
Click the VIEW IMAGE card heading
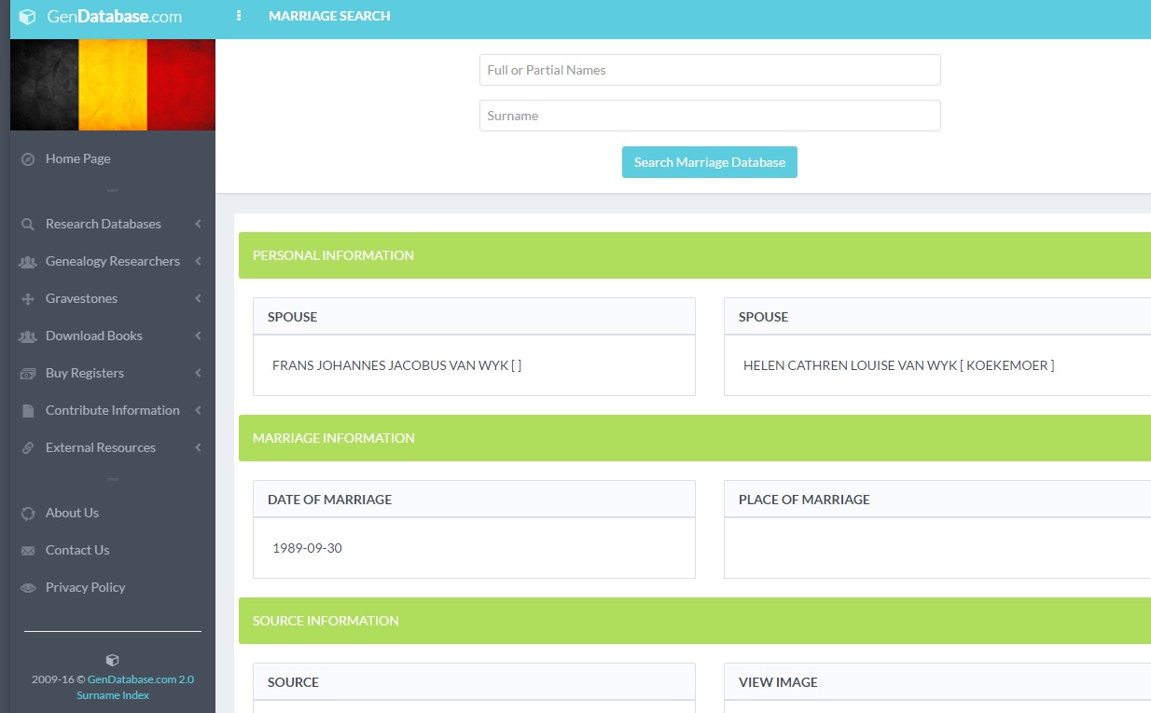(778, 682)
